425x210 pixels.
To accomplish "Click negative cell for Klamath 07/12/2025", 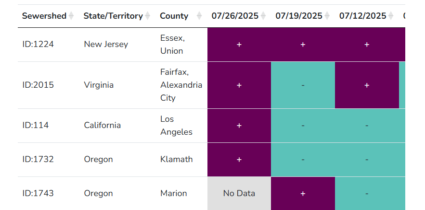I will point(367,160).
